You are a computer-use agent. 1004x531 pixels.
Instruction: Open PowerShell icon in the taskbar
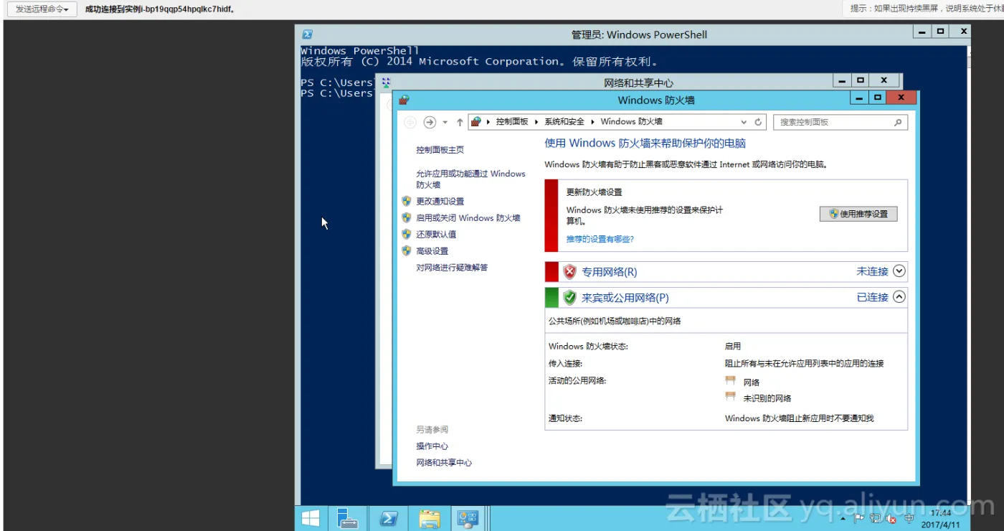tap(389, 518)
